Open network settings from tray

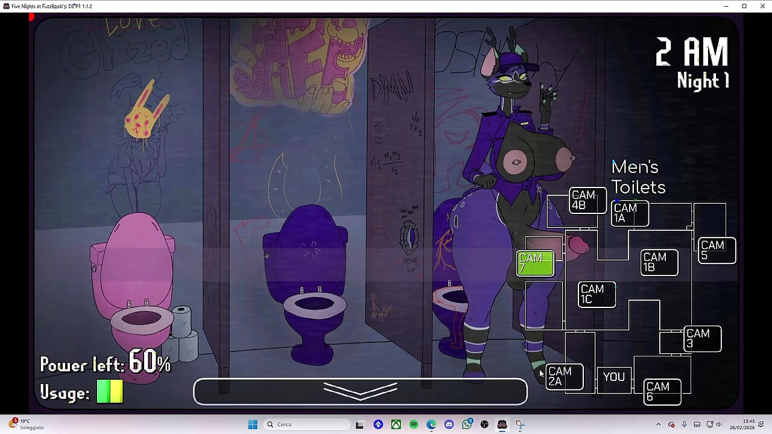710,424
